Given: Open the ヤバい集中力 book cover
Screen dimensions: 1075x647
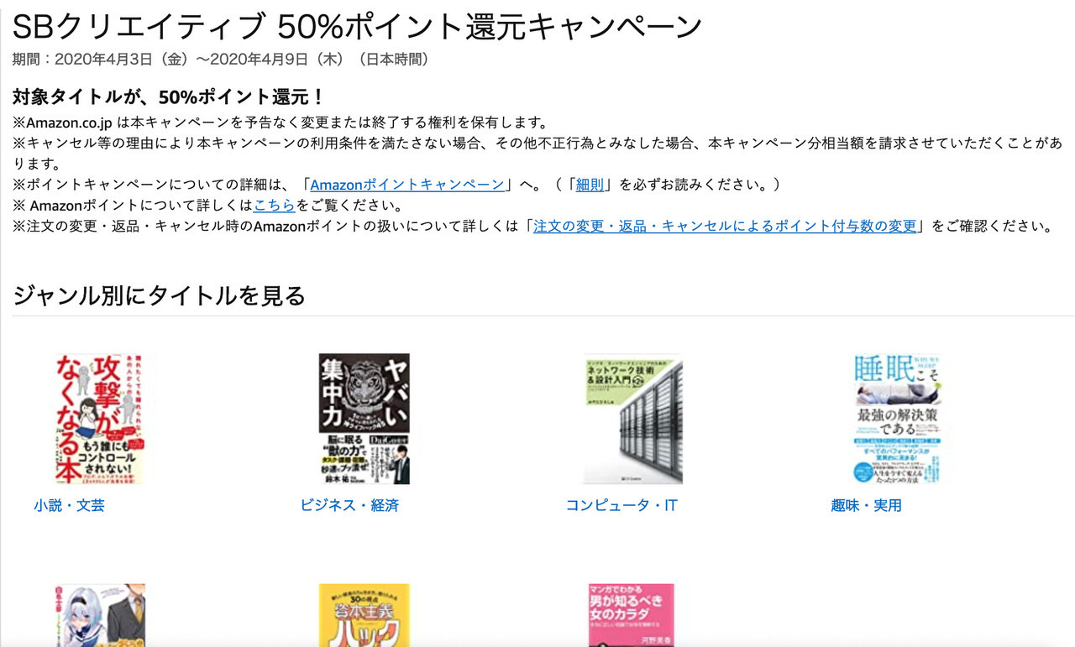Looking at the screenshot, I should (x=364, y=419).
